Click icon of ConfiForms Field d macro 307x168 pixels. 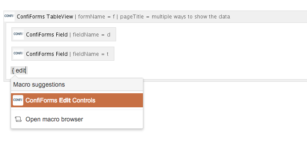18,34
